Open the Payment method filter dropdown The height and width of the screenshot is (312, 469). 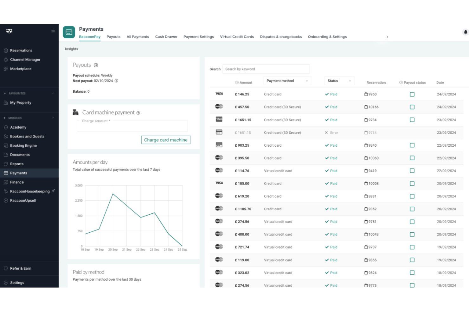point(287,81)
